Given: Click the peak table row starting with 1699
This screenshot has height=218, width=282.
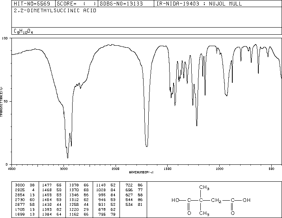Looking at the screenshot, I should [x=24, y=214].
